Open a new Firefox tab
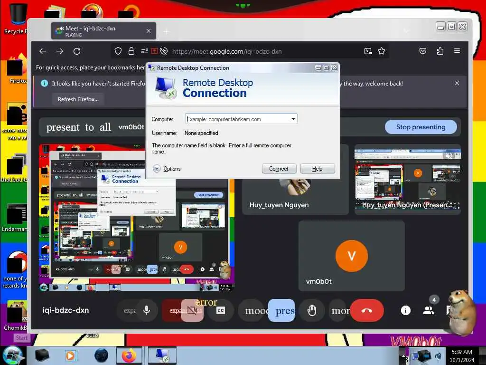 click(x=167, y=31)
